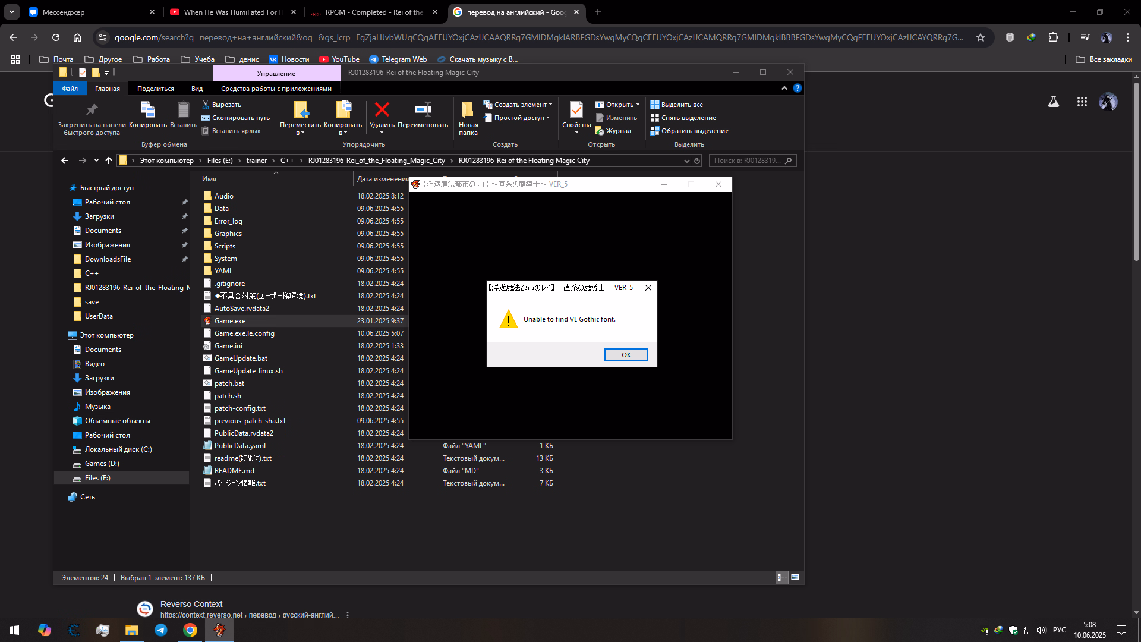Click the Chrome page vertical scrollbar
The height and width of the screenshot is (642, 1141).
(x=1136, y=172)
